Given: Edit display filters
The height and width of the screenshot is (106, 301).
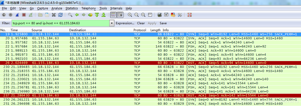Looking at the screenshot, I should click(x=166, y=15).
